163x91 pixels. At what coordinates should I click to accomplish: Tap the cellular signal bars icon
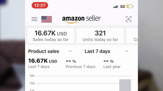point(116,7)
